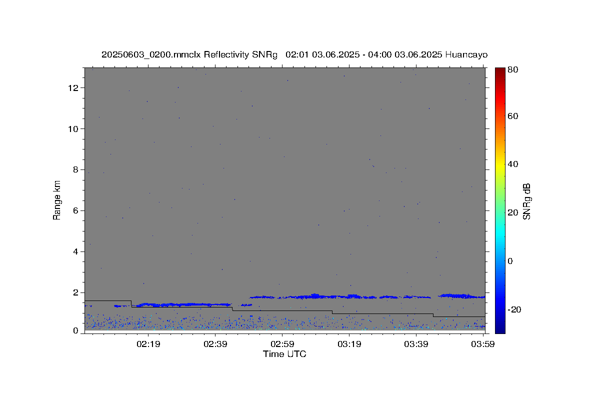Viewport: 600px width, 400px height.
Task: Click the colorbar 40 dB label
Action: tap(512, 164)
